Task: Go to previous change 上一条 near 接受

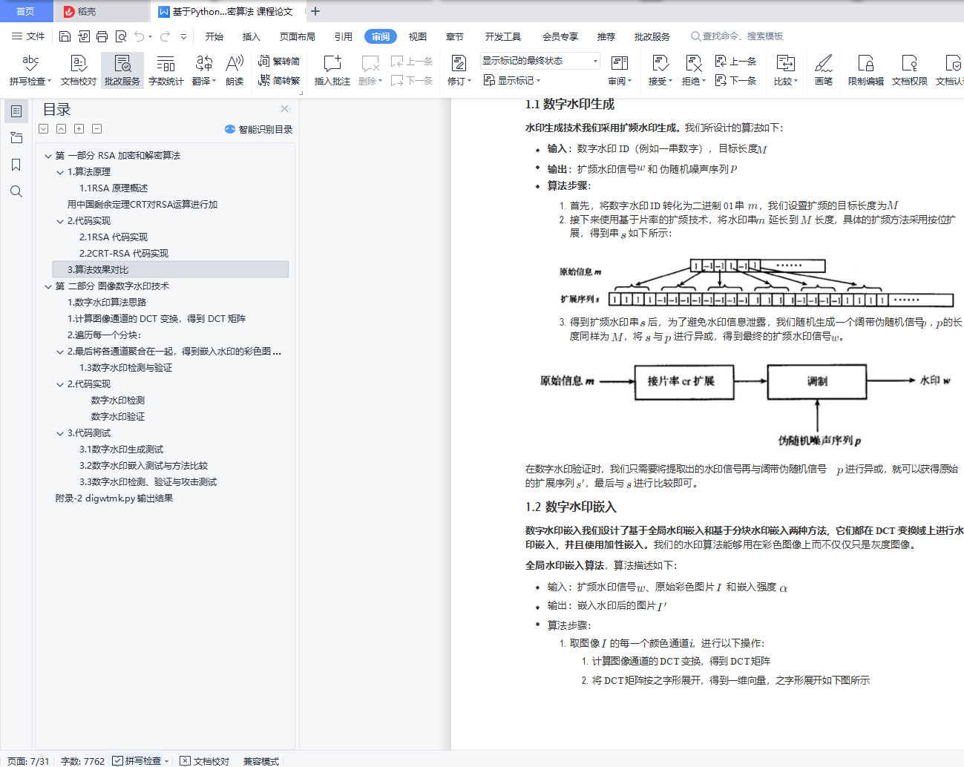Action: point(735,62)
